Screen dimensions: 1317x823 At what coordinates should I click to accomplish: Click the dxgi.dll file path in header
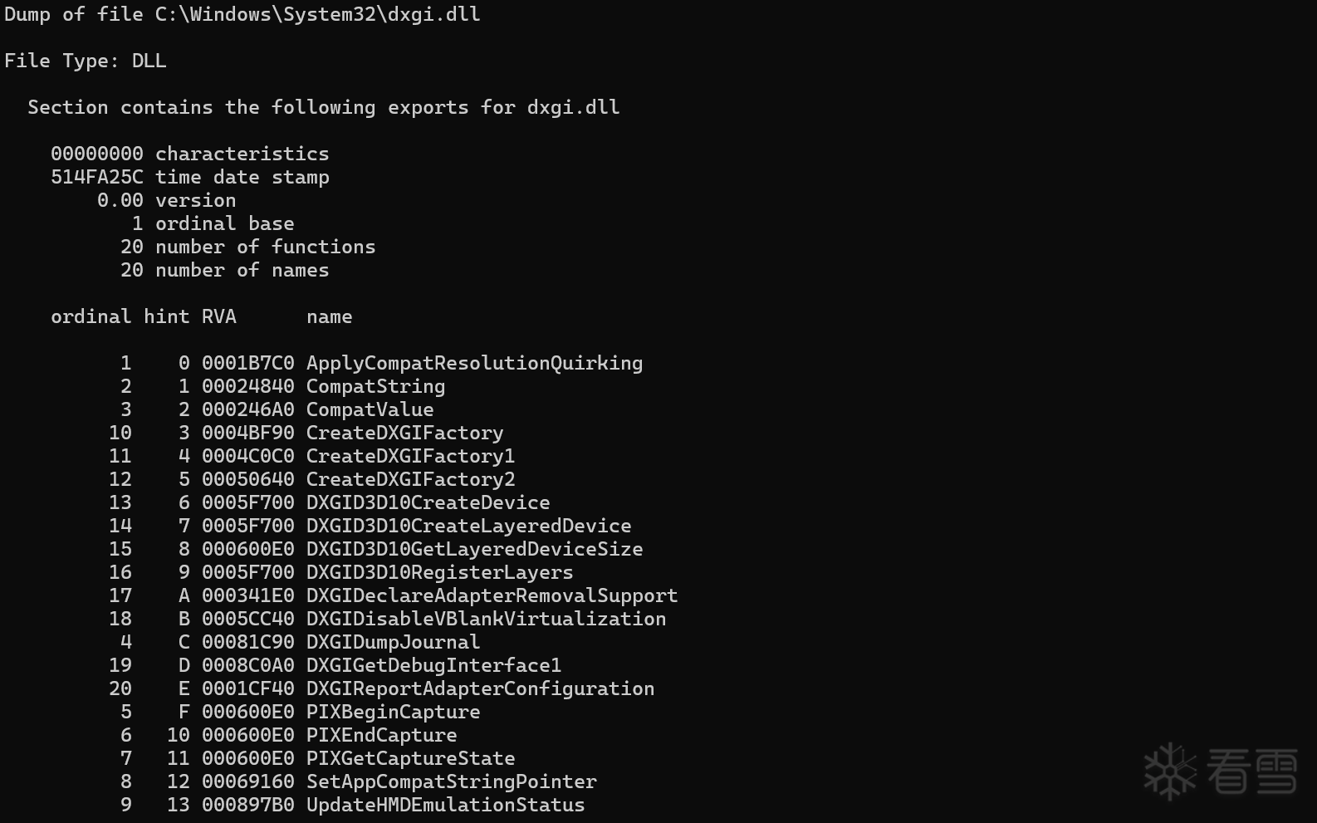(318, 15)
